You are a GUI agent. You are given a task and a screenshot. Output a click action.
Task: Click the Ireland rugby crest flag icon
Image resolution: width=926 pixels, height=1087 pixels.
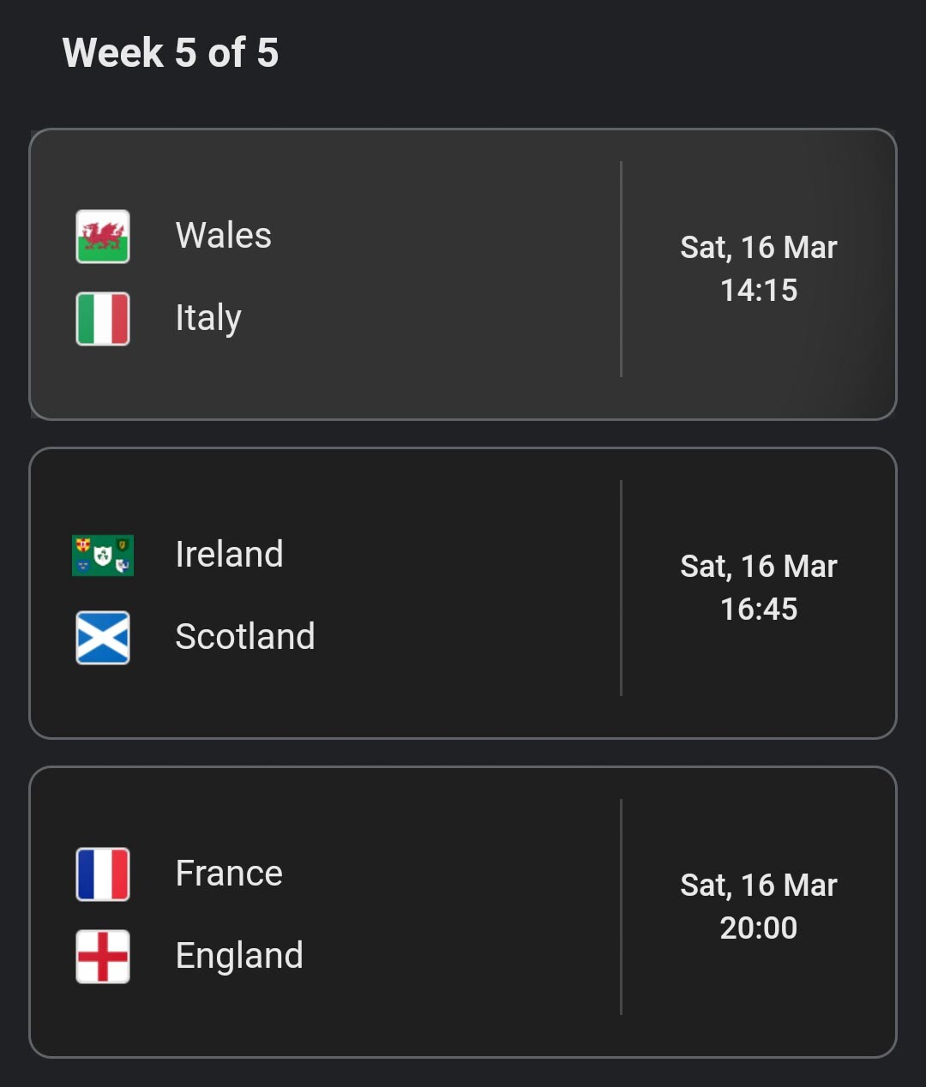click(x=103, y=556)
